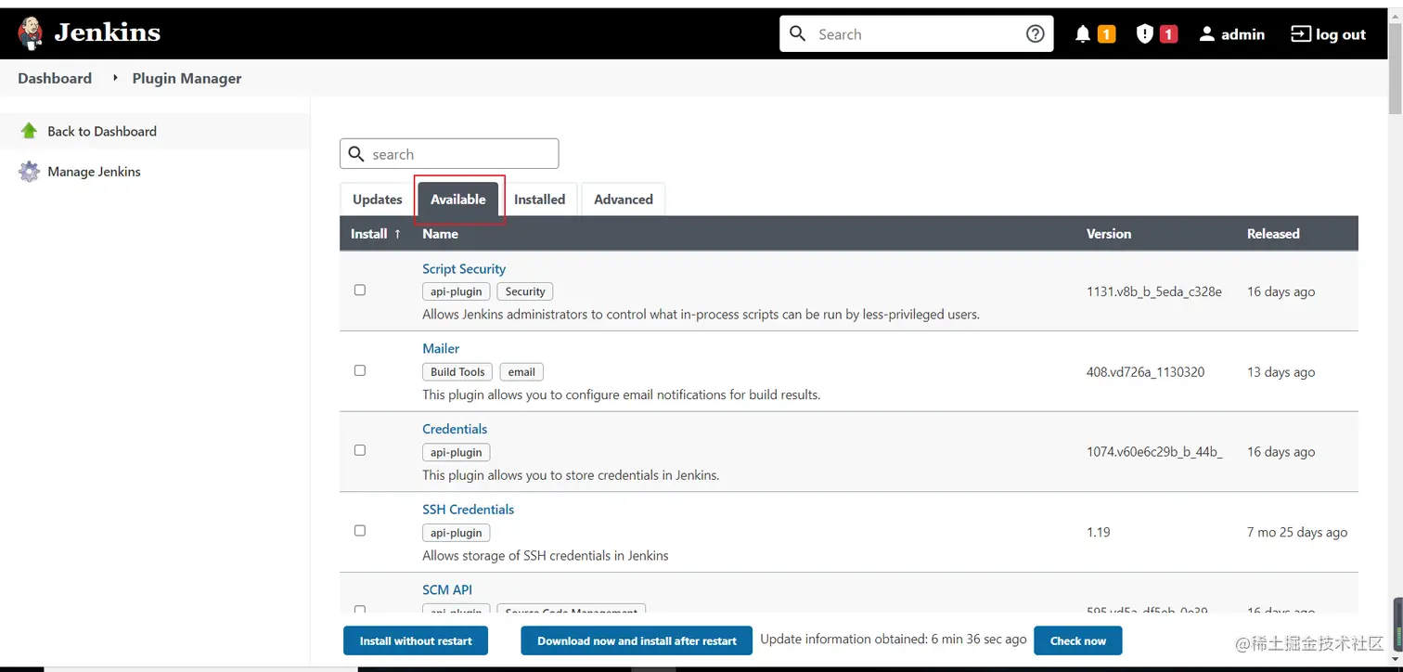Open the Advanced tab
Screen dimensions: 1403x672
click(x=623, y=200)
